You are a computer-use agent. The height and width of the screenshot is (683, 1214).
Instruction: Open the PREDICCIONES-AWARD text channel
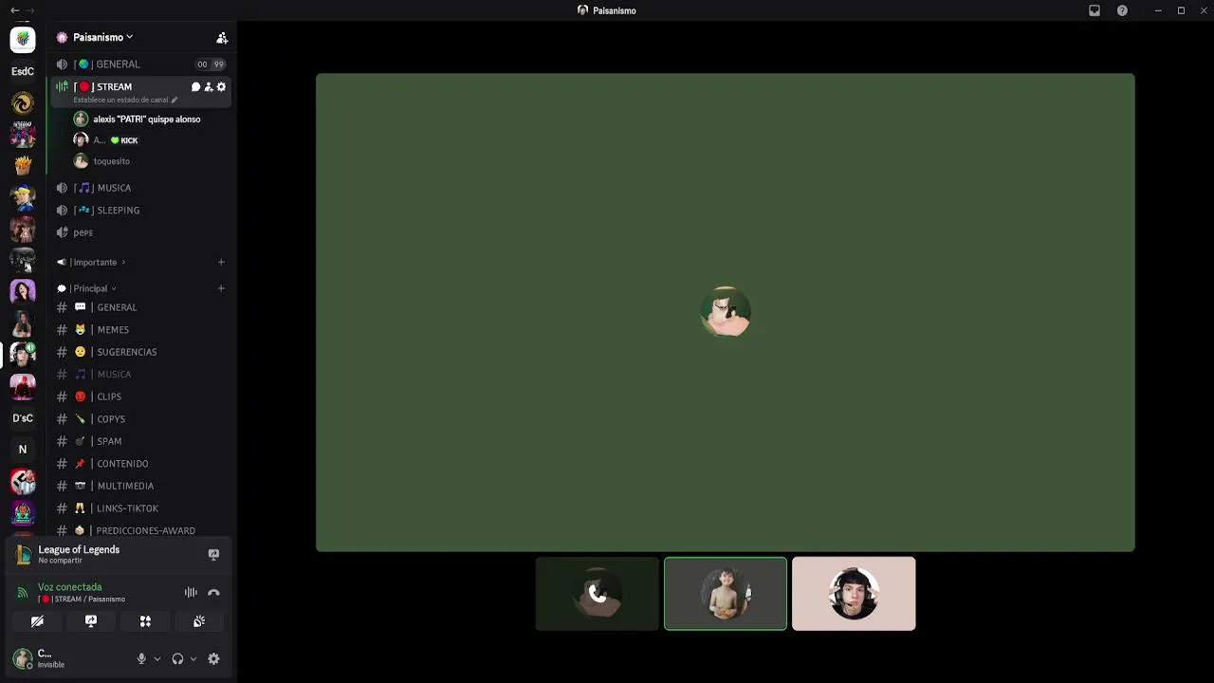(x=140, y=530)
